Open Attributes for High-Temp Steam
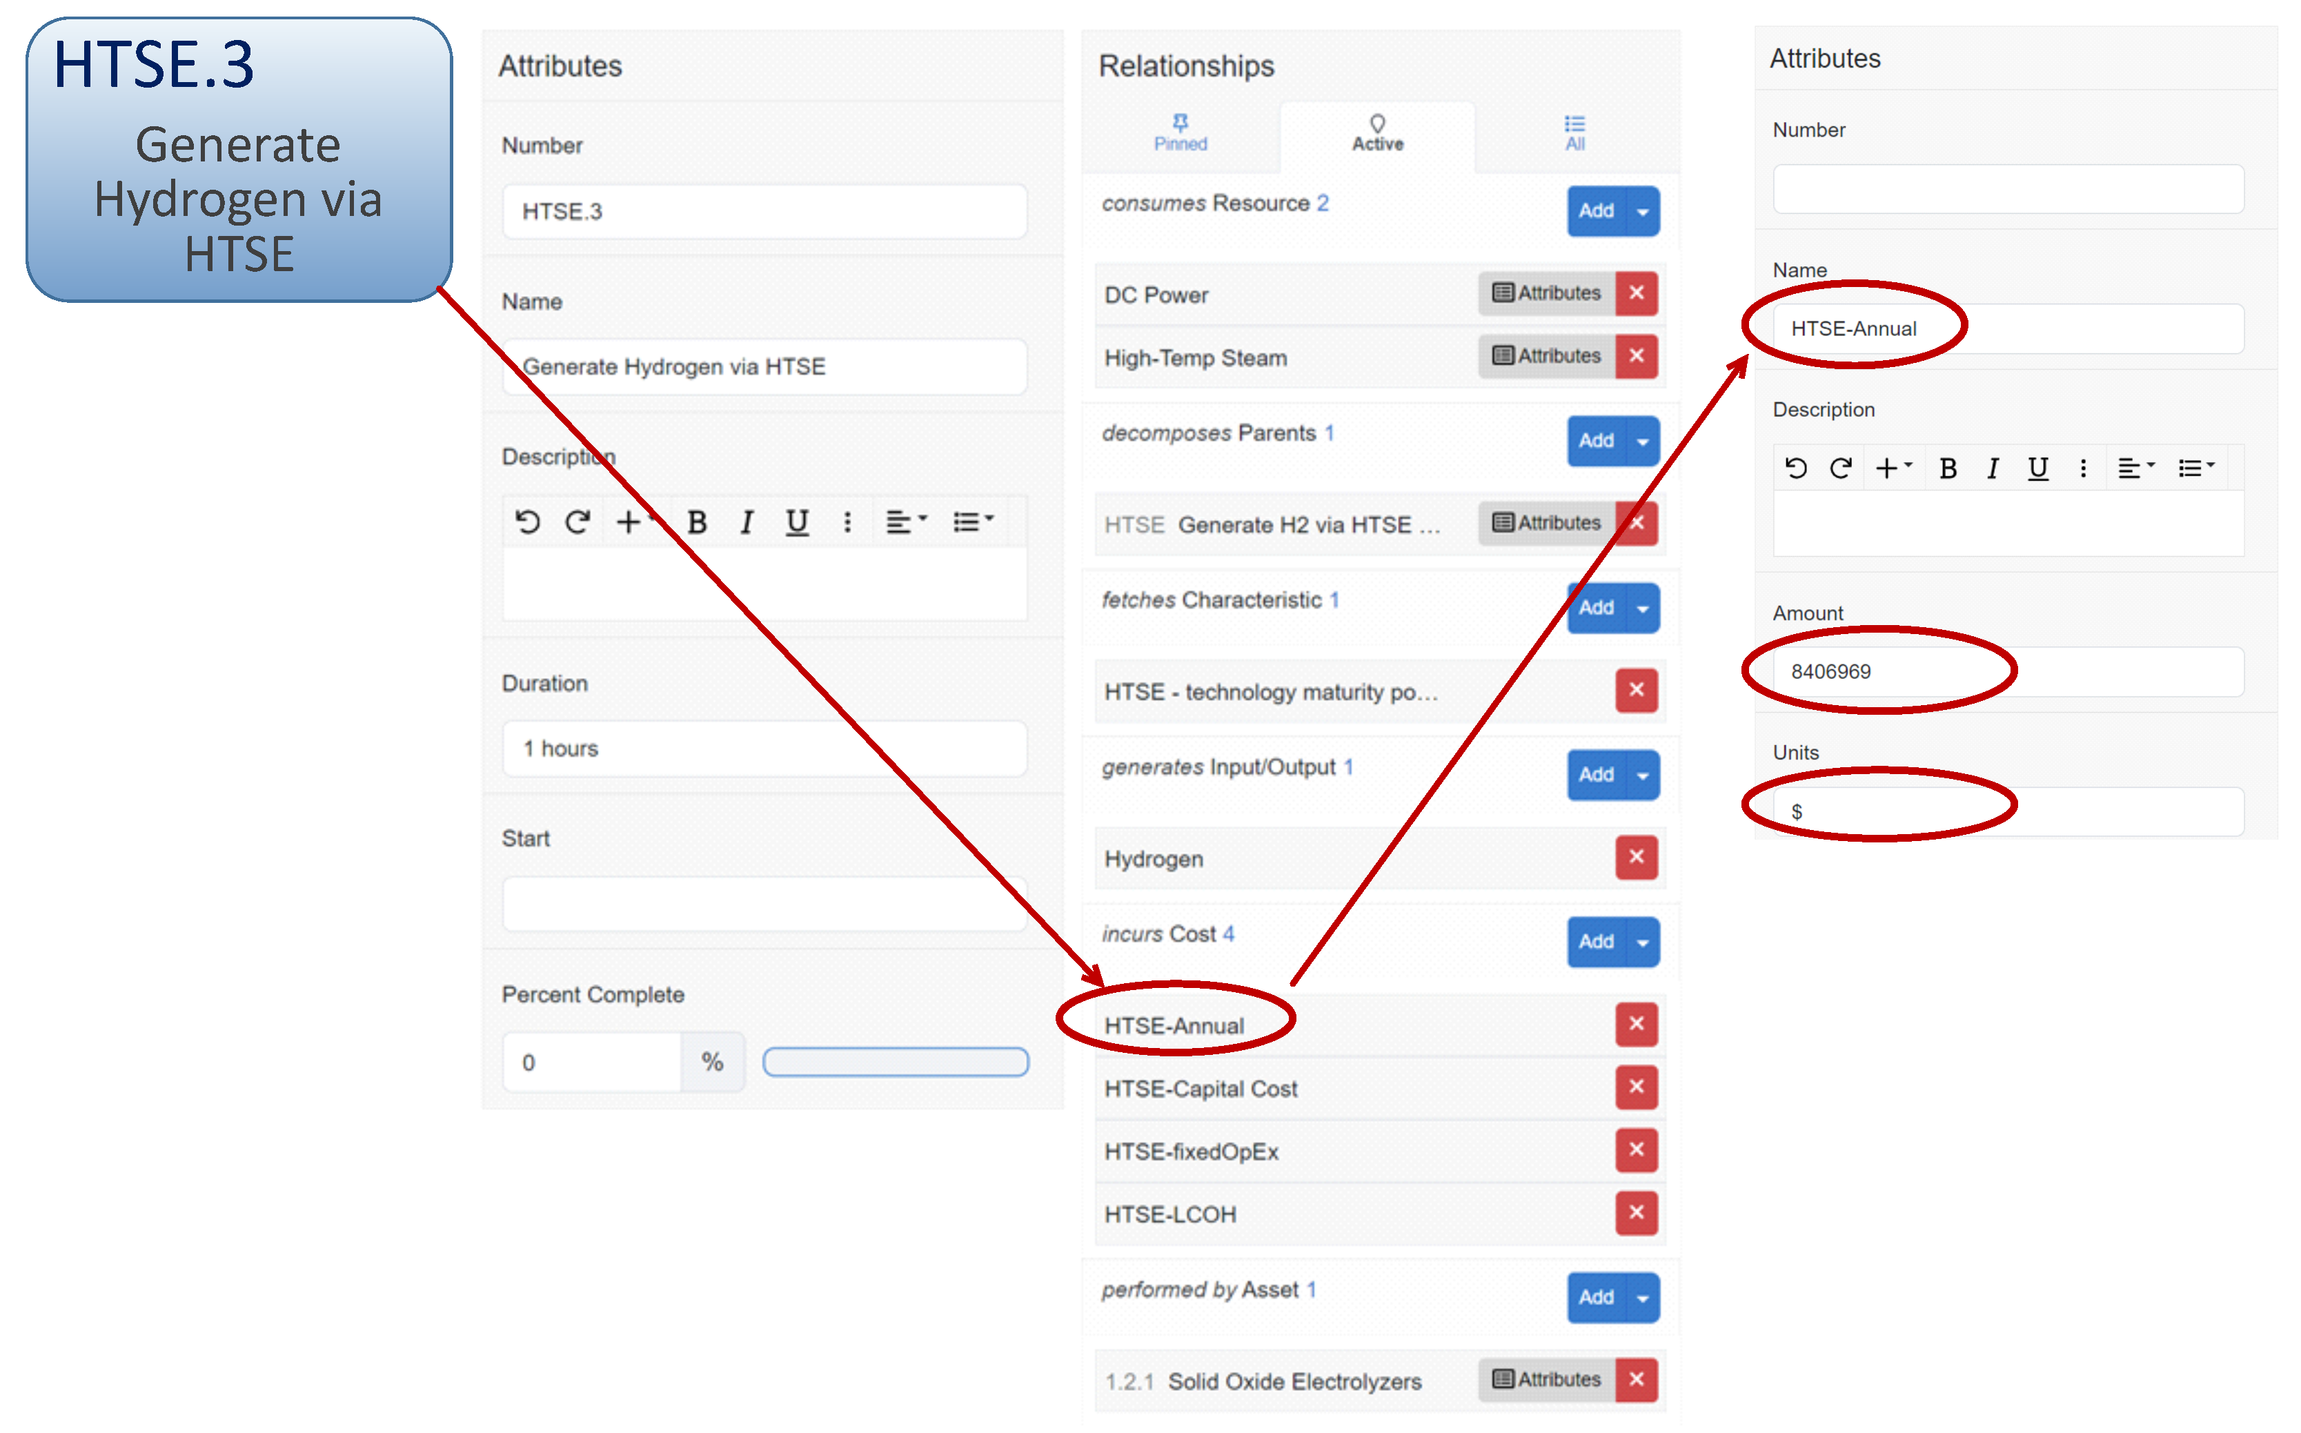This screenshot has width=2301, height=1433. tap(1547, 357)
